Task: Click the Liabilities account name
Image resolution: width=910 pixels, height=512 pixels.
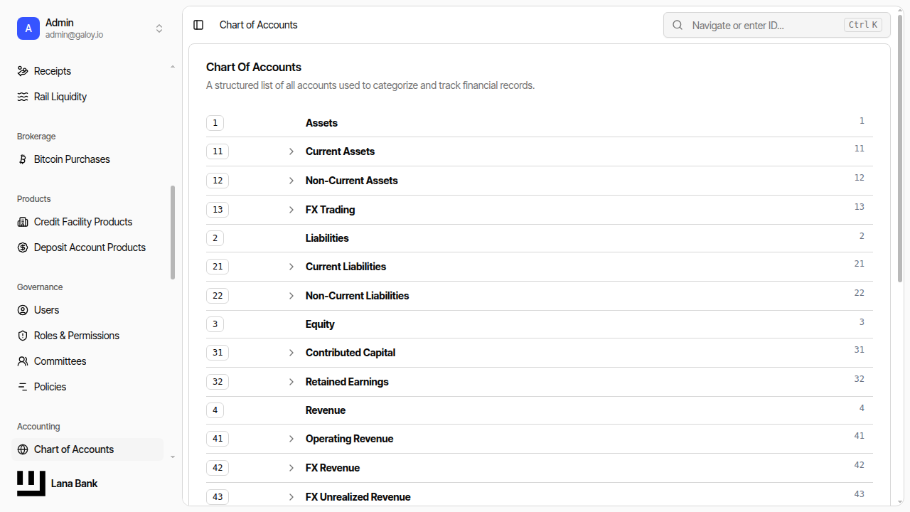Action: pos(327,238)
